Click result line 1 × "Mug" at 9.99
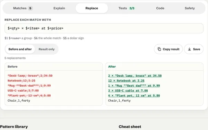 tap(134, 86)
